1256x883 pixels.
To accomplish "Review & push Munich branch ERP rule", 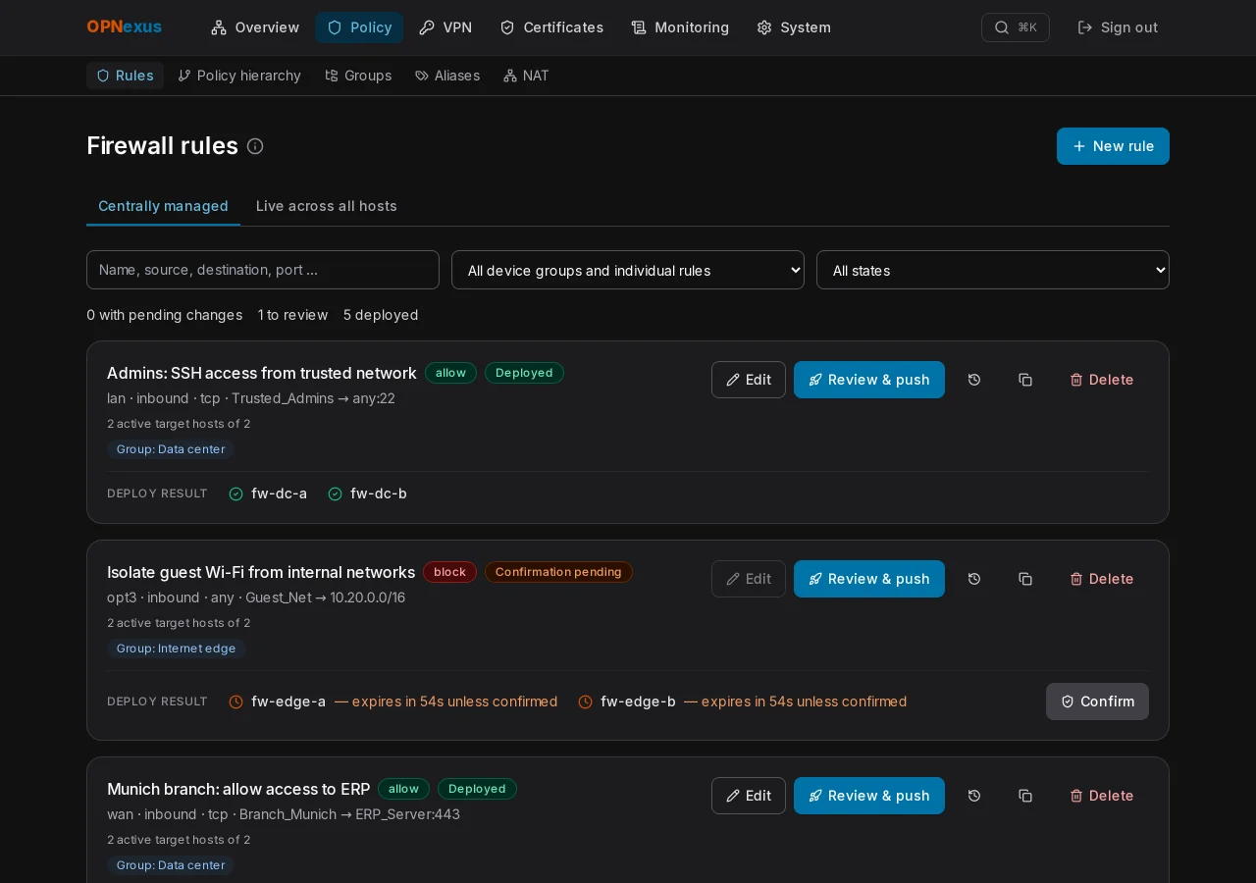I will click(x=869, y=796).
